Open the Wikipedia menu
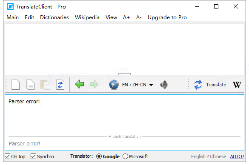The height and width of the screenshot is (165, 249). (x=87, y=17)
